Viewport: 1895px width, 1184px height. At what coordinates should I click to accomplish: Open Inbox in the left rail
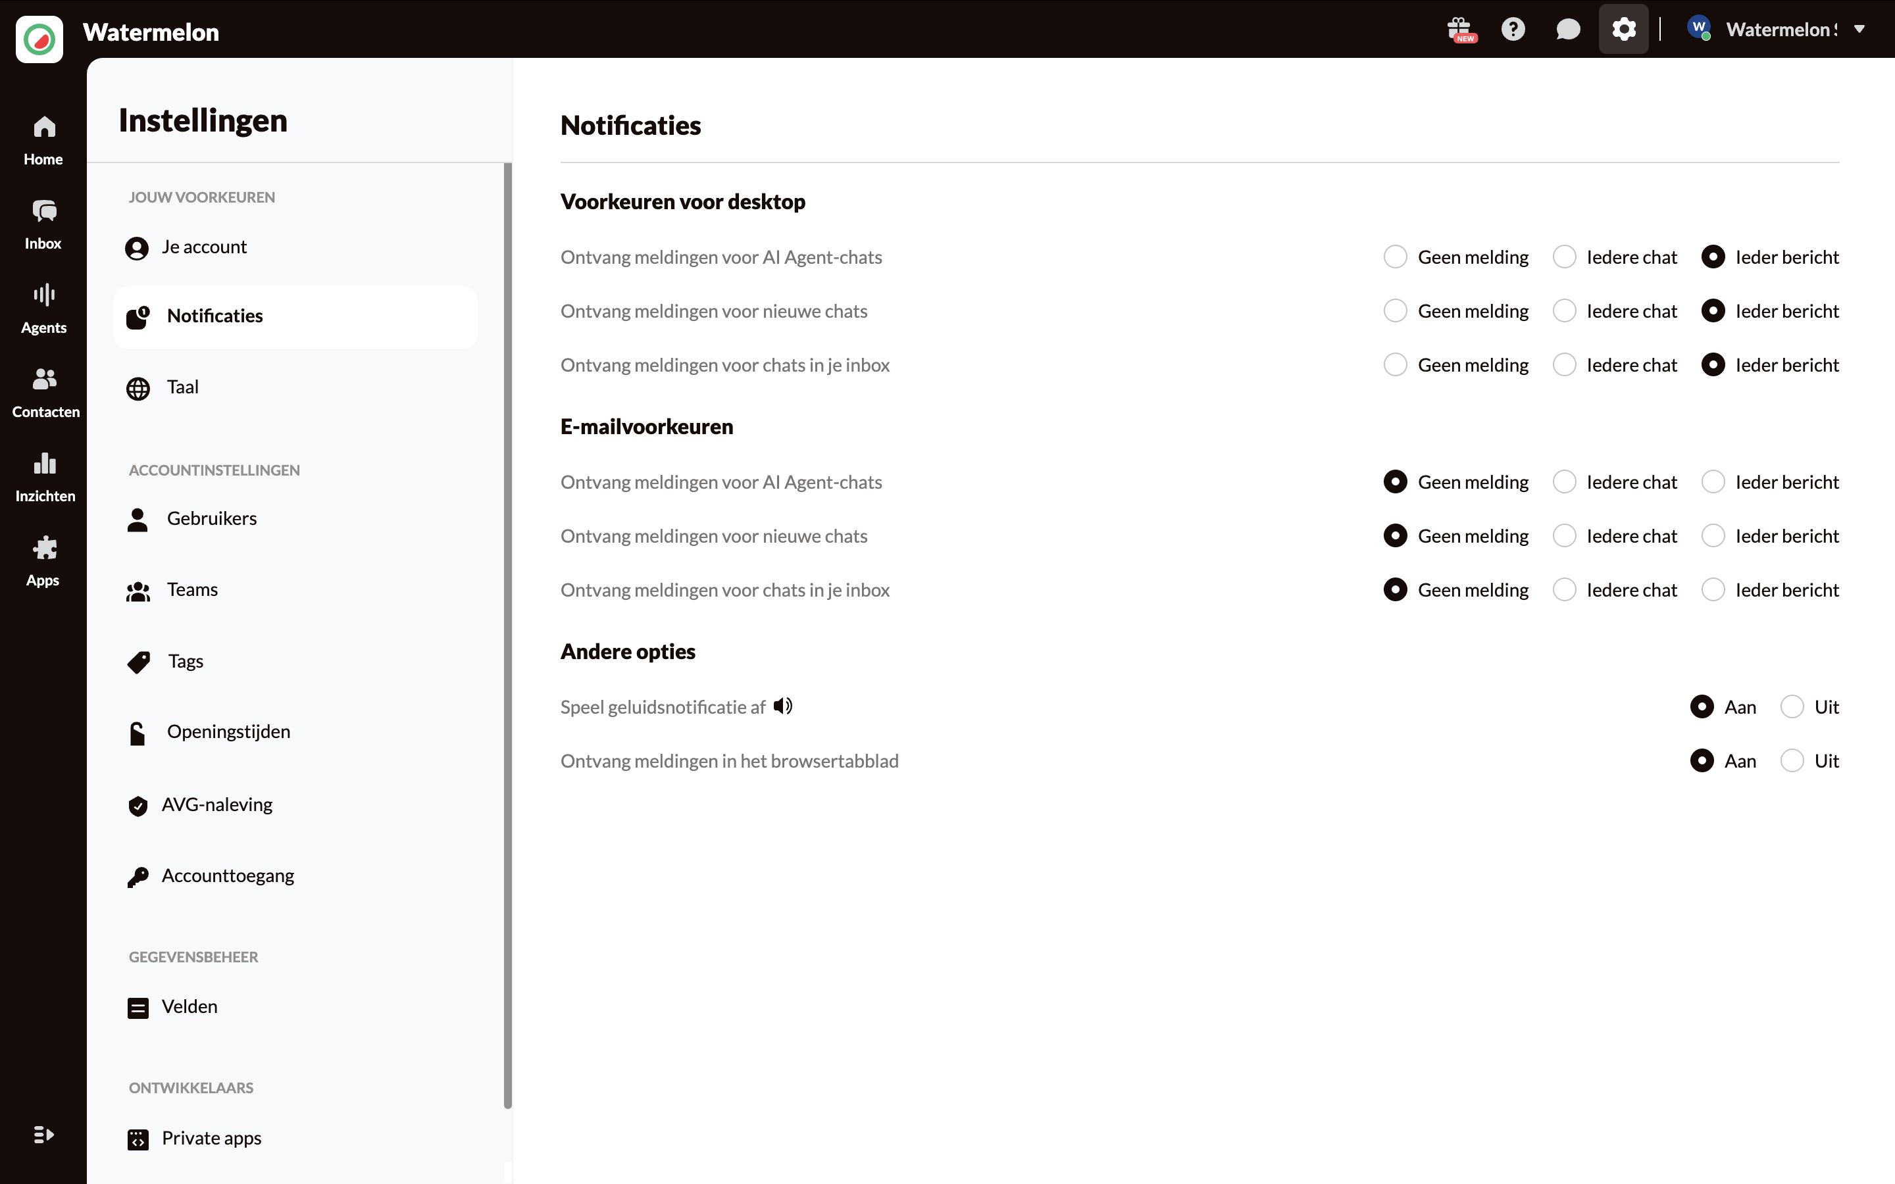coord(44,225)
